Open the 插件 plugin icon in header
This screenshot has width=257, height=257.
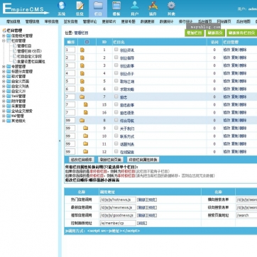pyautogui.click(x=153, y=6)
